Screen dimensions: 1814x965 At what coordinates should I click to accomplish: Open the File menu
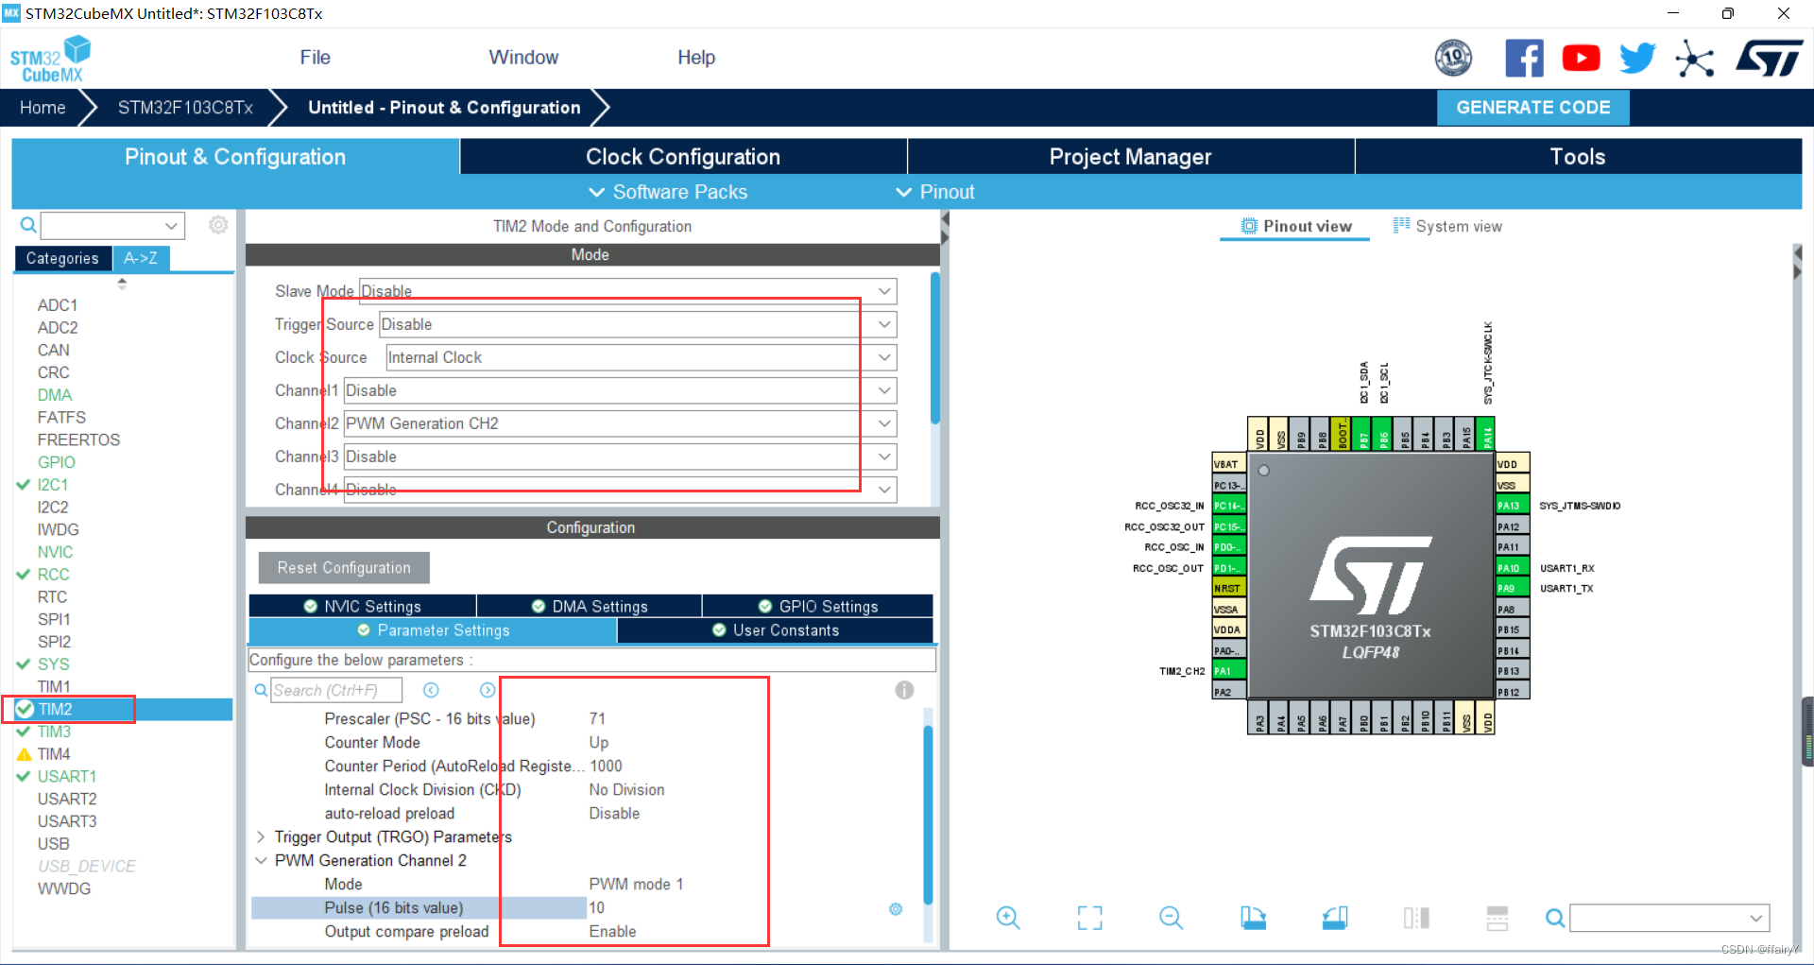(x=315, y=58)
